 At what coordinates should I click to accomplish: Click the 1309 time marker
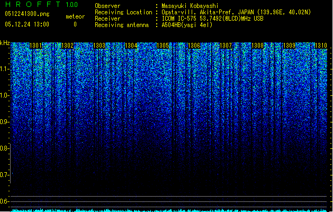point(289,46)
